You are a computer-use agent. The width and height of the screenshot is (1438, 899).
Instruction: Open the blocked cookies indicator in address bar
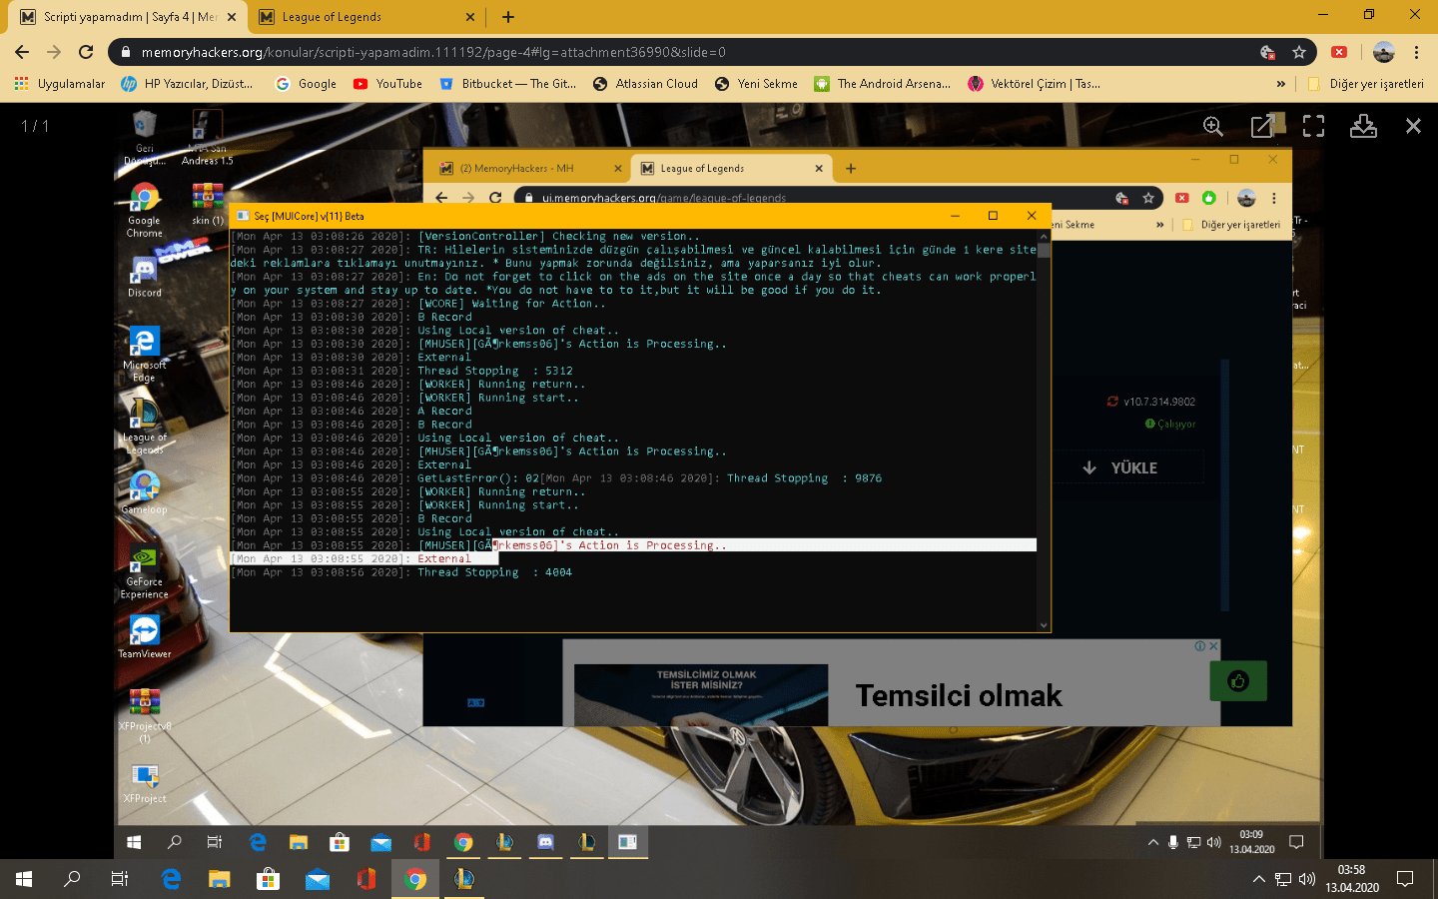[1267, 52]
